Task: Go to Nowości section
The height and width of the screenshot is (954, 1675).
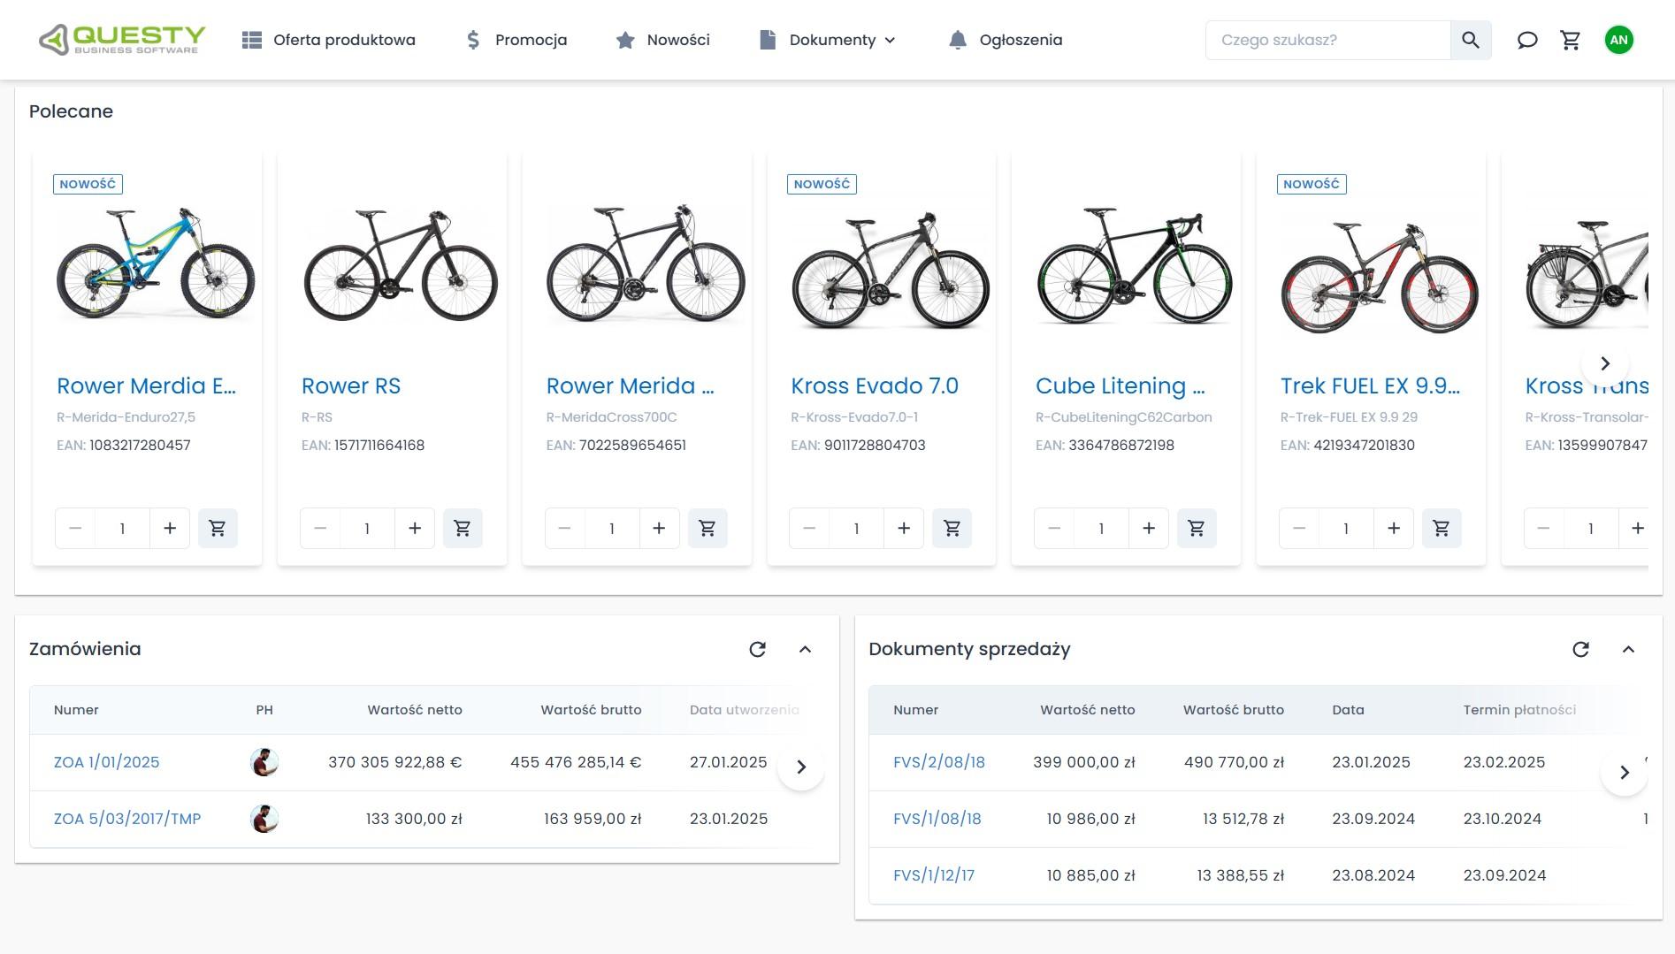Action: (x=663, y=40)
